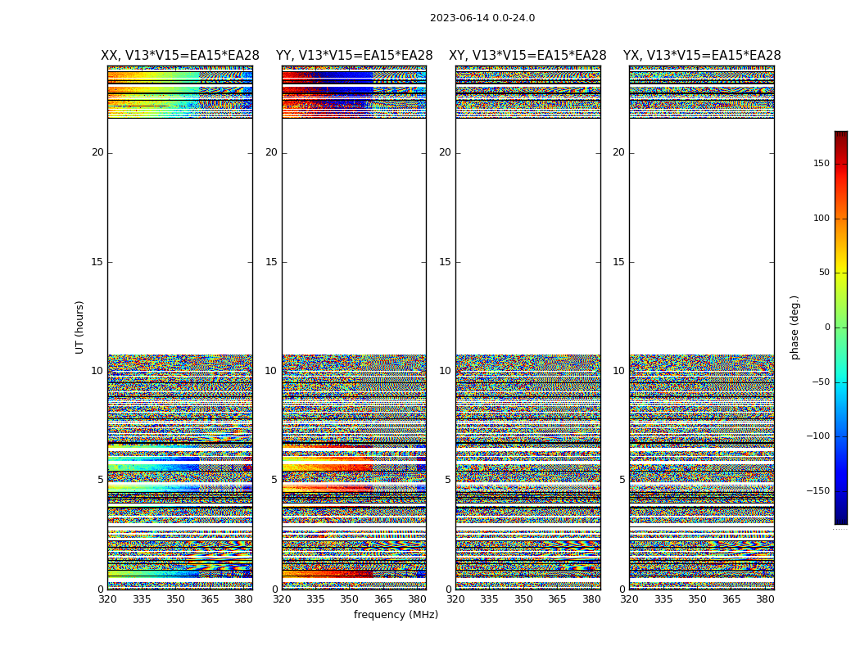Click the 380 frequency tick under XX panel
This screenshot has width=860, height=655.
pyautogui.click(x=243, y=599)
